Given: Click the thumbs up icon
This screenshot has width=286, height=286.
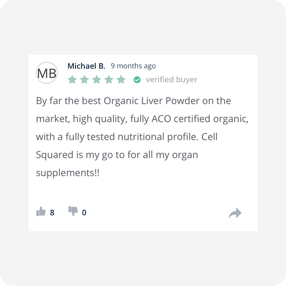Looking at the screenshot, I should click(x=41, y=211).
